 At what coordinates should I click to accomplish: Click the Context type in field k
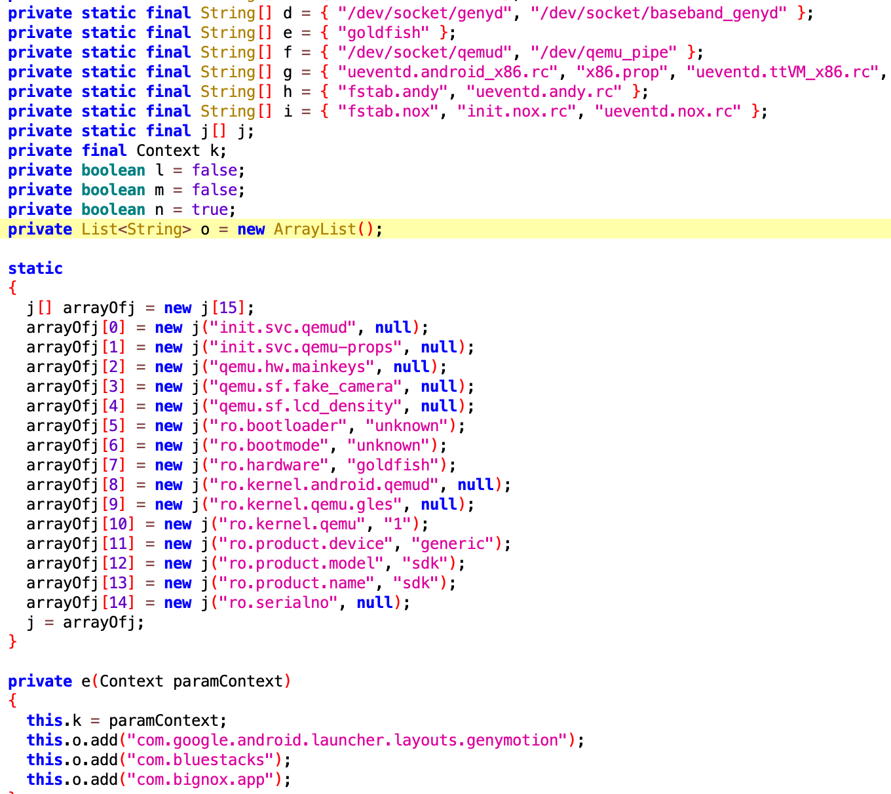point(168,151)
